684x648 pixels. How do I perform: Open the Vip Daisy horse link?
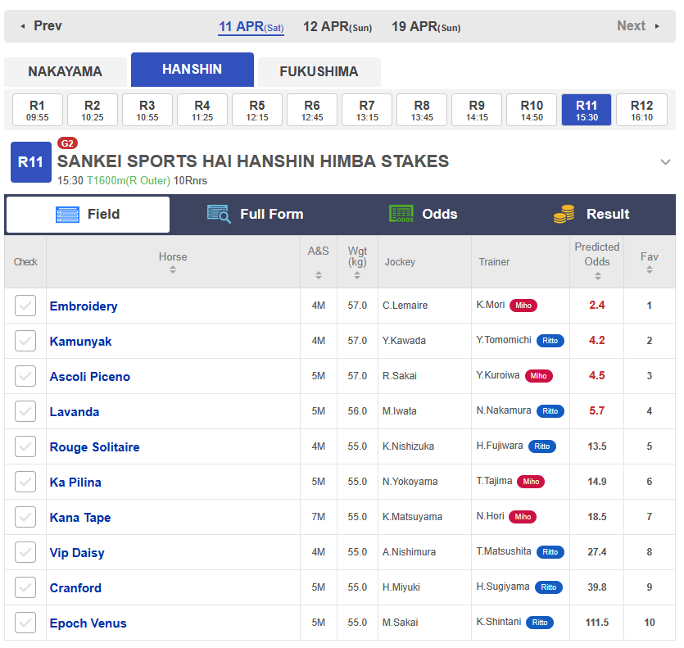coord(77,553)
